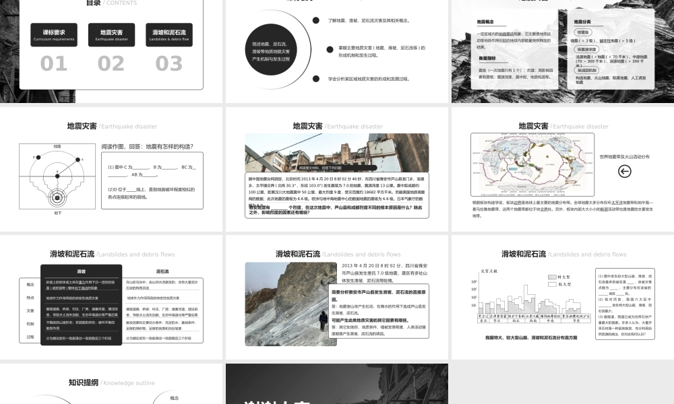Screen dimensions: 674x404
Task: Open the 知识提纲 Knowledge outline slide
Action: pyautogui.click(x=111, y=384)
